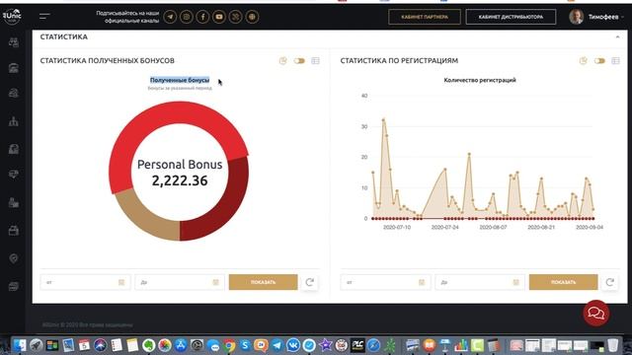Toggle the hamburger menu in the header
The width and height of the screenshot is (632, 355).
click(x=44, y=16)
